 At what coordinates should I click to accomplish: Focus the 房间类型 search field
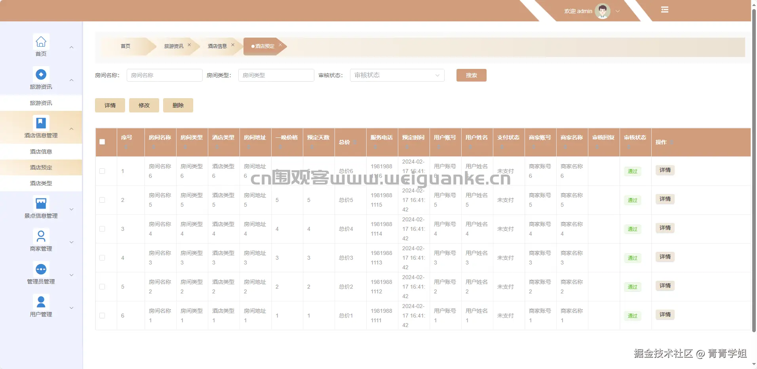tap(276, 75)
